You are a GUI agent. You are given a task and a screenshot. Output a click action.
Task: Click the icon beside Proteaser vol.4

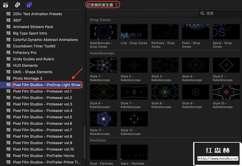pos(8,110)
